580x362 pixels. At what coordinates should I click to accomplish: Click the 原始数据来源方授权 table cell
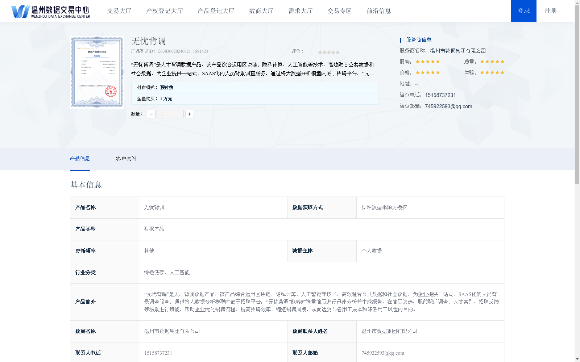(430, 207)
